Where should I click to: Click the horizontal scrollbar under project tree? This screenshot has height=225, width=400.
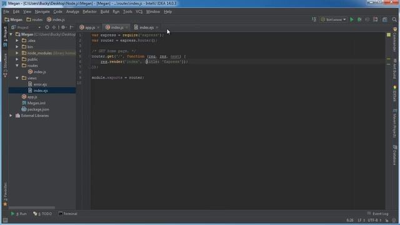click(32, 207)
